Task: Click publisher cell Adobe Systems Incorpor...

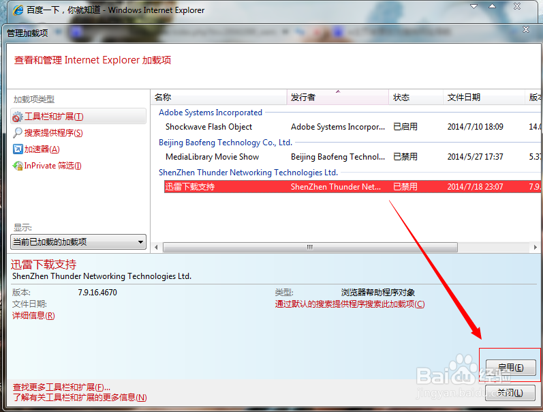Action: pos(338,127)
